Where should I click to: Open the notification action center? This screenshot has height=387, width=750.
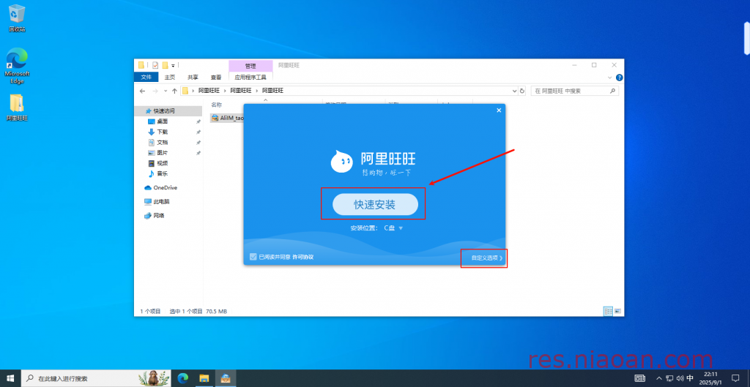(x=735, y=378)
